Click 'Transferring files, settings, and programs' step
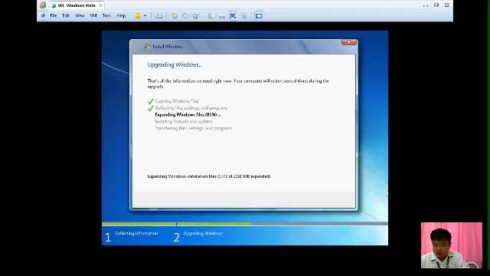 click(194, 128)
